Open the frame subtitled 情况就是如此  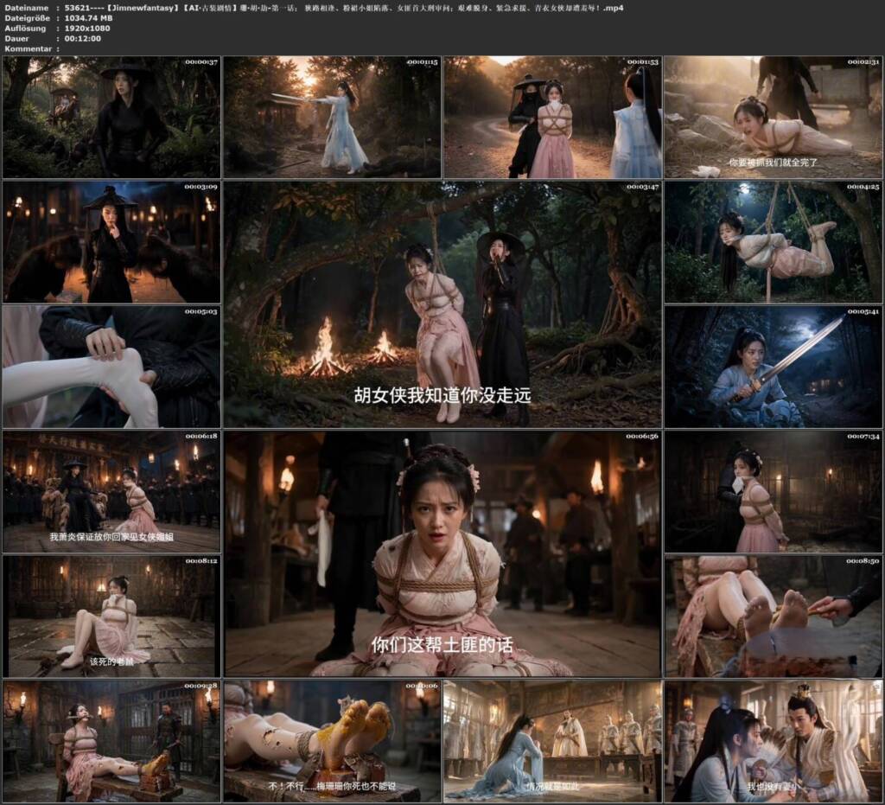(x=552, y=741)
